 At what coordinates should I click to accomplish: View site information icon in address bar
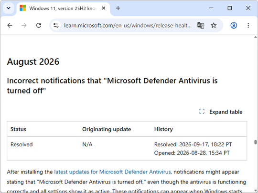(56, 25)
